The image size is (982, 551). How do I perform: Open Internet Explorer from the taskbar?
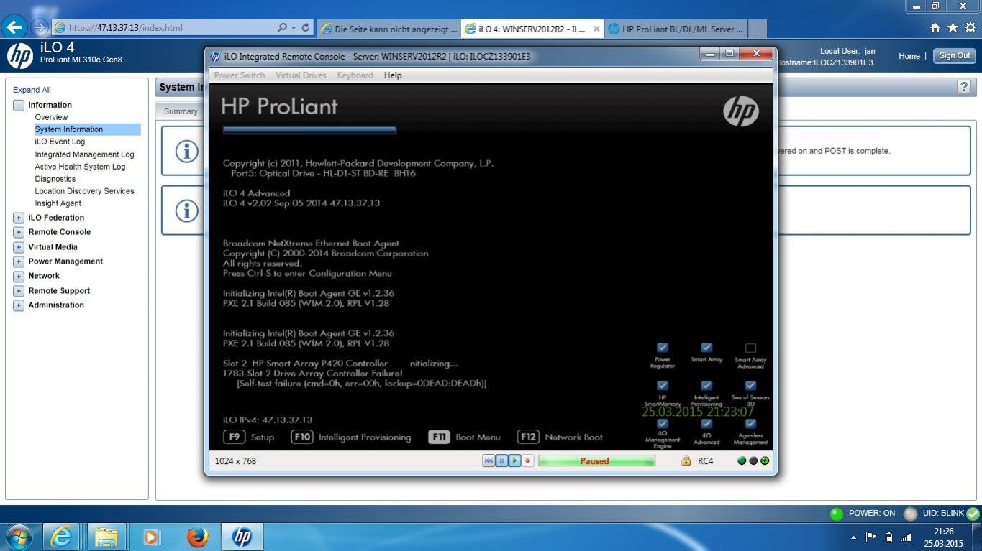[x=62, y=537]
